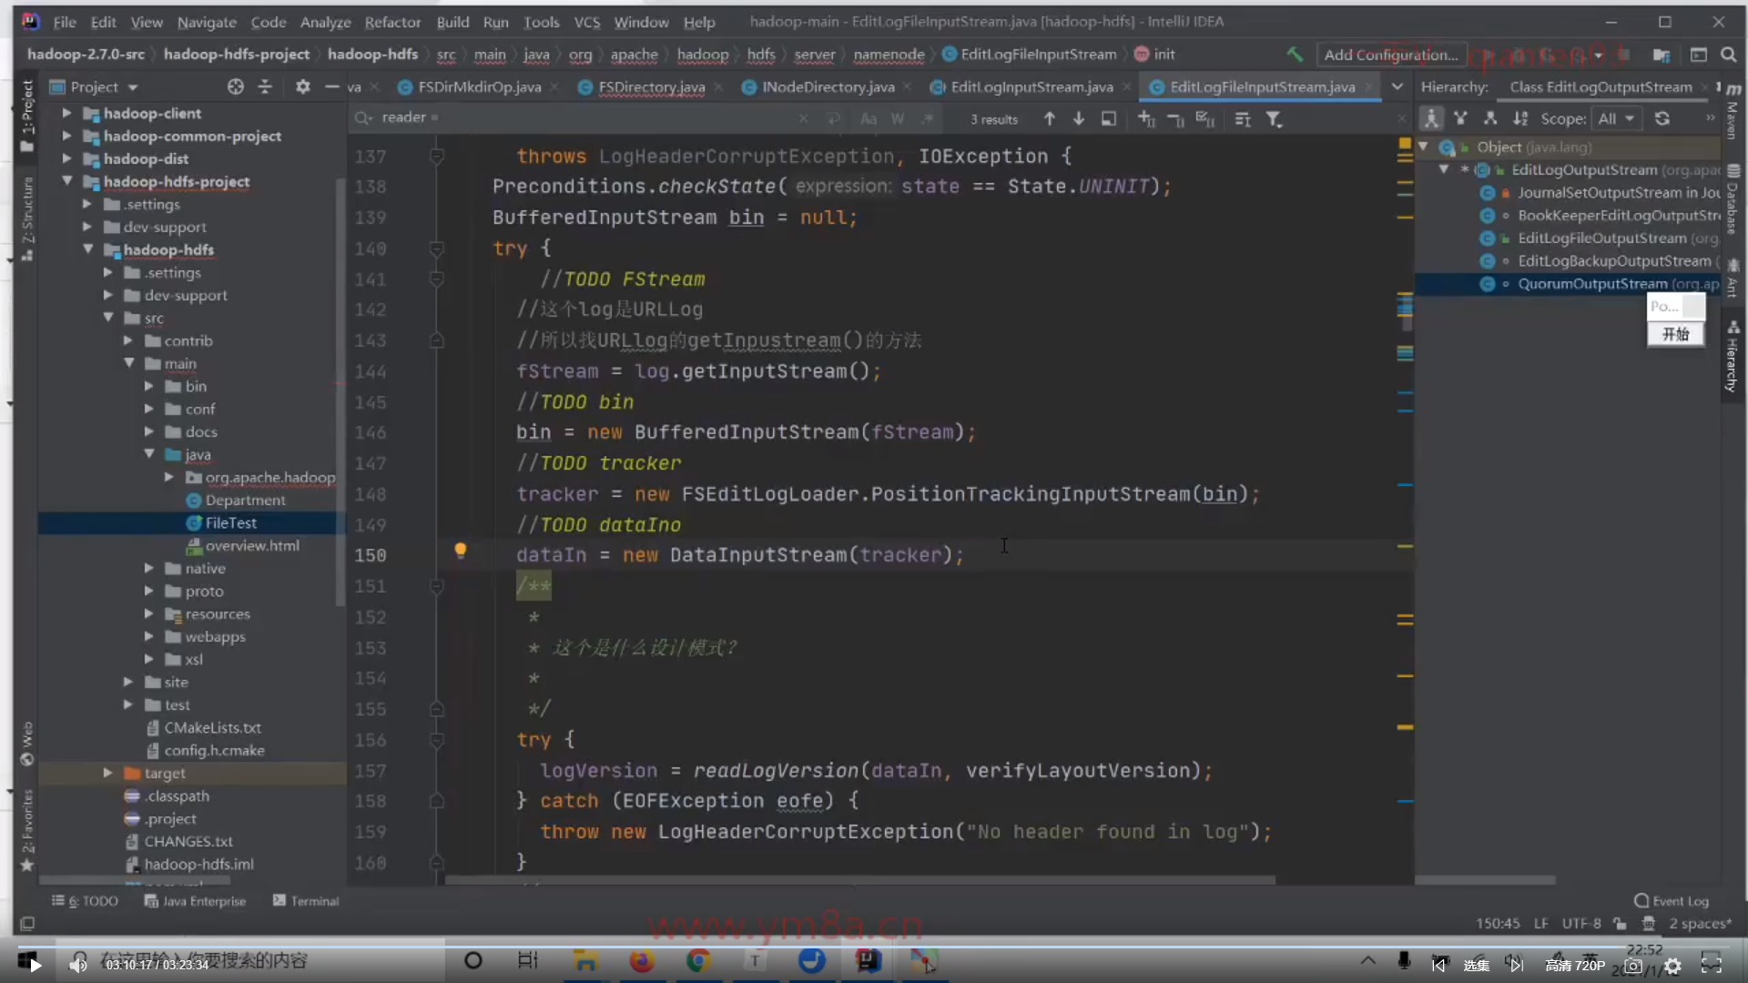
Task: Open the Scope All dropdown
Action: [1616, 118]
